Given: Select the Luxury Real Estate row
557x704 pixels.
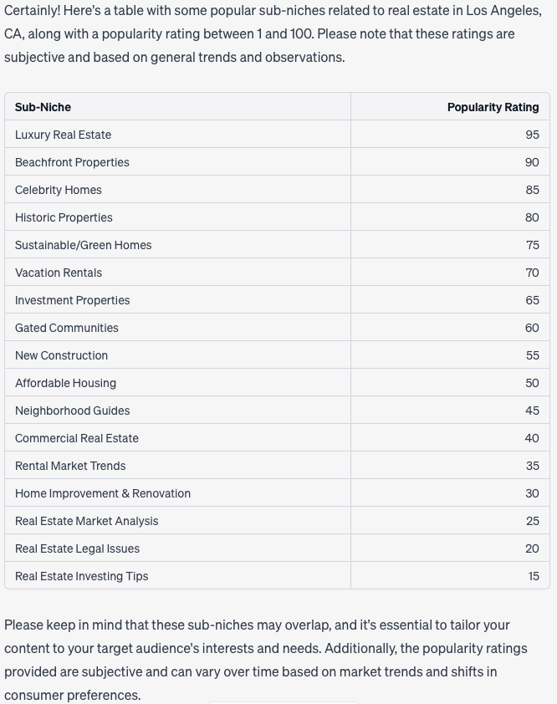Looking at the screenshot, I should (x=63, y=135).
